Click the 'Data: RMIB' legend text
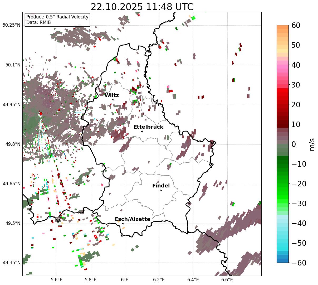 (38, 22)
